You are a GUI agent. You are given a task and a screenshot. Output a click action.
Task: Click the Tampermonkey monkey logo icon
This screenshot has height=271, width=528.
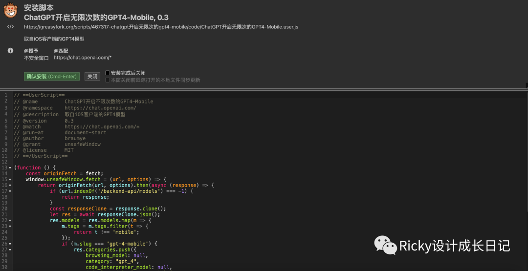(10, 10)
